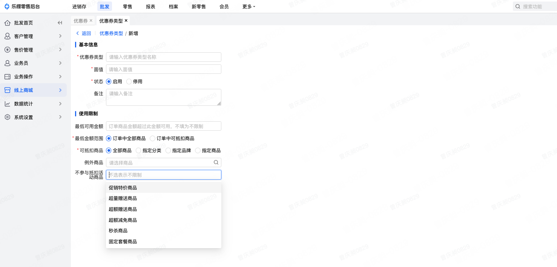Screen dimensions: 557x267
Task: Choose 固定套餐商品 from dropdown list
Action: click(164, 241)
